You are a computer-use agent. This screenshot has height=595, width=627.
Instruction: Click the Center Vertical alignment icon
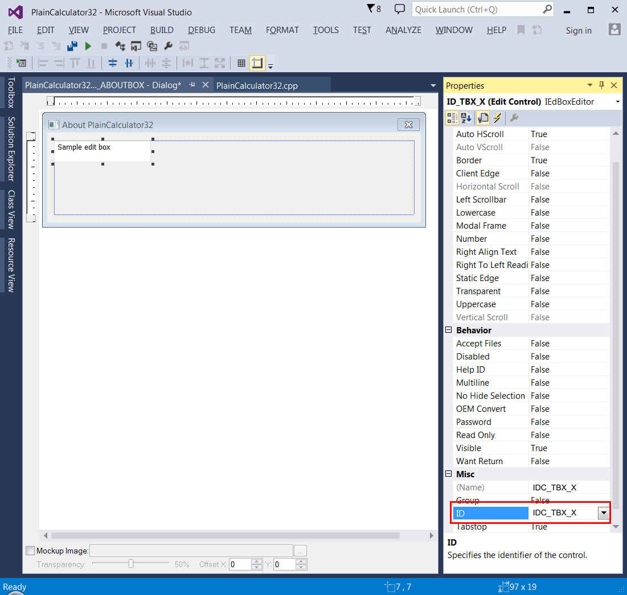pos(113,63)
